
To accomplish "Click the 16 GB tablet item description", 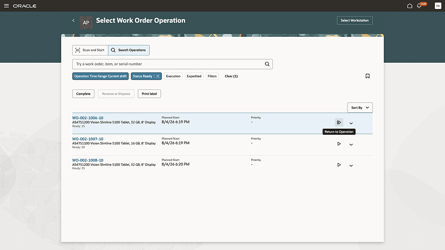I will 114,143.
